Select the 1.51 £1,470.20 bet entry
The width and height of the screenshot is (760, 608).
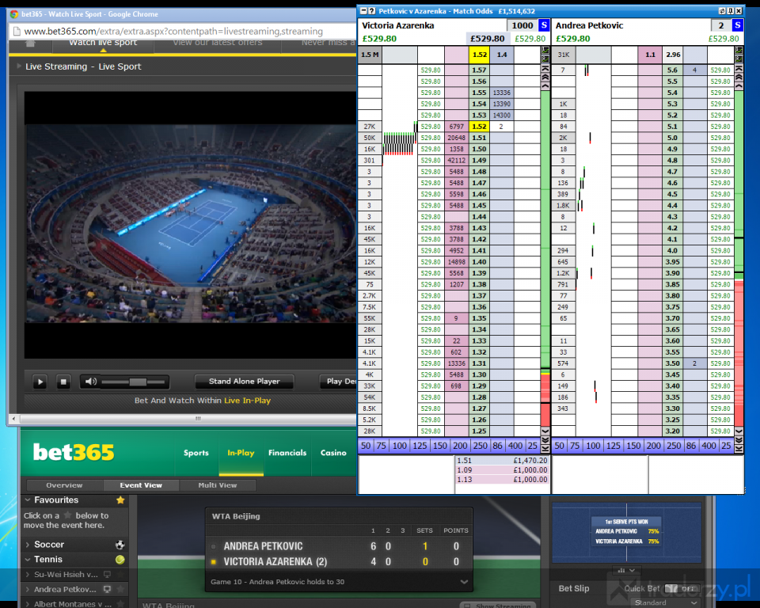coord(502,461)
